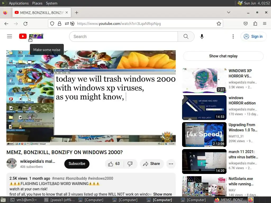Like the video with thumbs up
The height and width of the screenshot is (203, 271).
pos(114,164)
